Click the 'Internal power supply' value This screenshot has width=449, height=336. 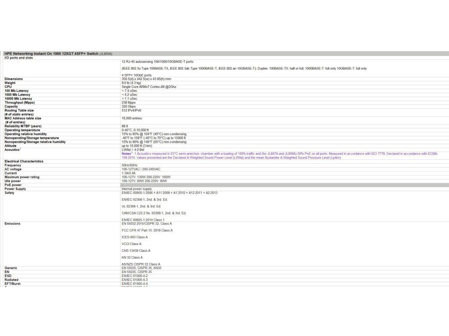pos(137,189)
